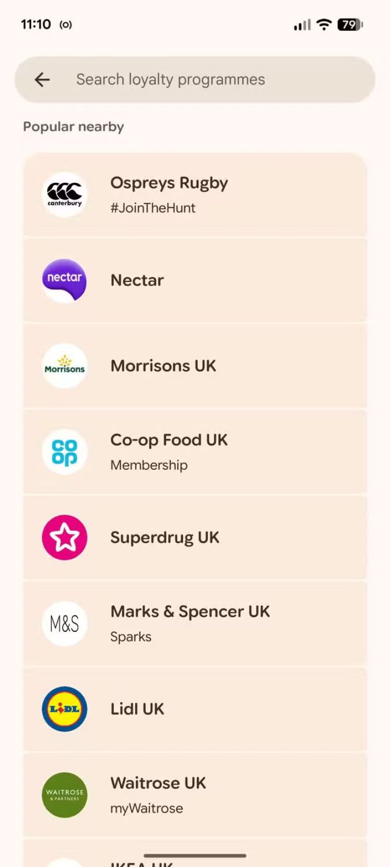390x867 pixels.
Task: Choose the Nectar programme name
Action: click(137, 280)
